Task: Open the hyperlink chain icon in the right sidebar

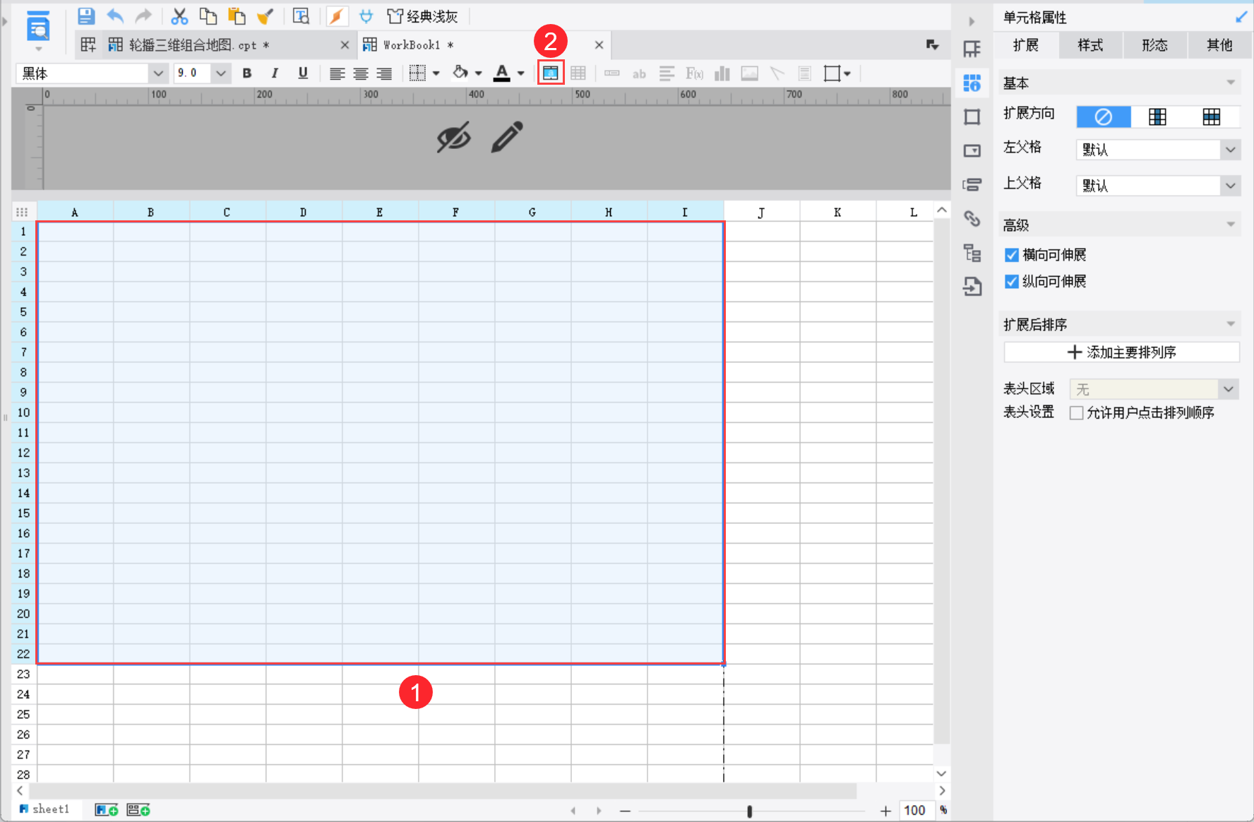Action: [972, 219]
